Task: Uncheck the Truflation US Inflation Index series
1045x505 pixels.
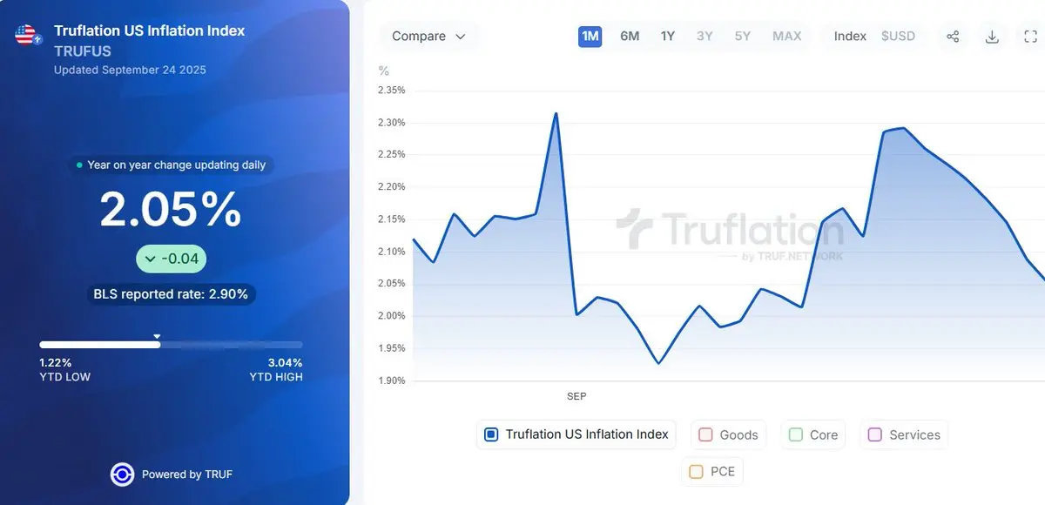Action: tap(491, 434)
